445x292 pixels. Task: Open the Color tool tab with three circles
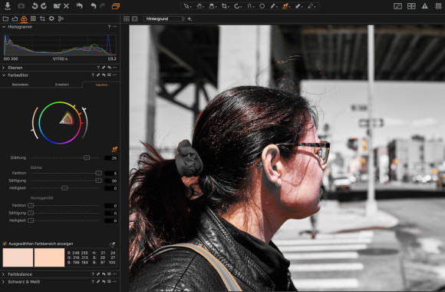24,18
